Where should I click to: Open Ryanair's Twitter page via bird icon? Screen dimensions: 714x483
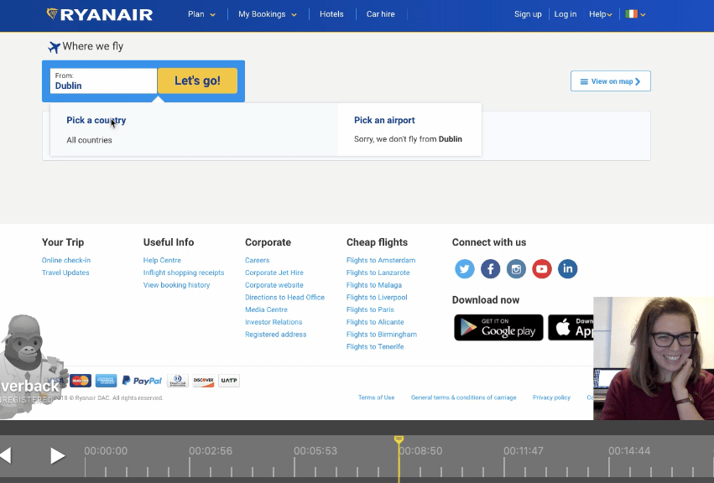pyautogui.click(x=464, y=268)
